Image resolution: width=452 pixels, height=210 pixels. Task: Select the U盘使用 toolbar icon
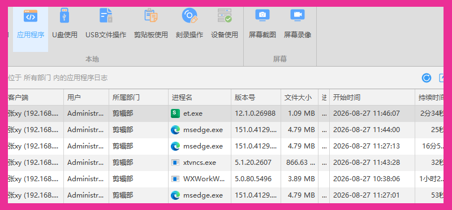pyautogui.click(x=64, y=16)
